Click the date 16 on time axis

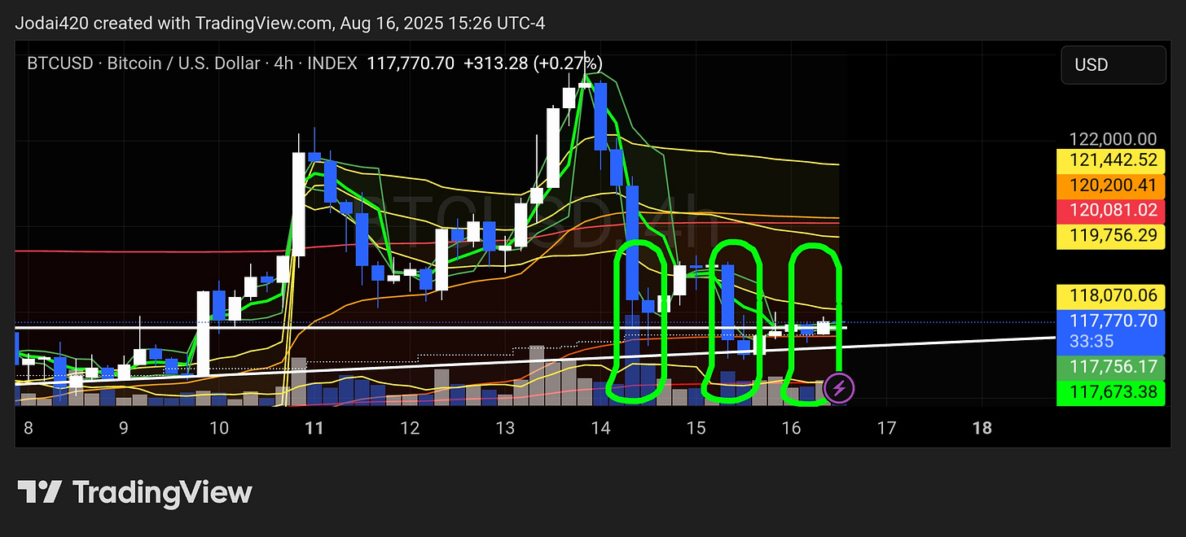pyautogui.click(x=792, y=427)
